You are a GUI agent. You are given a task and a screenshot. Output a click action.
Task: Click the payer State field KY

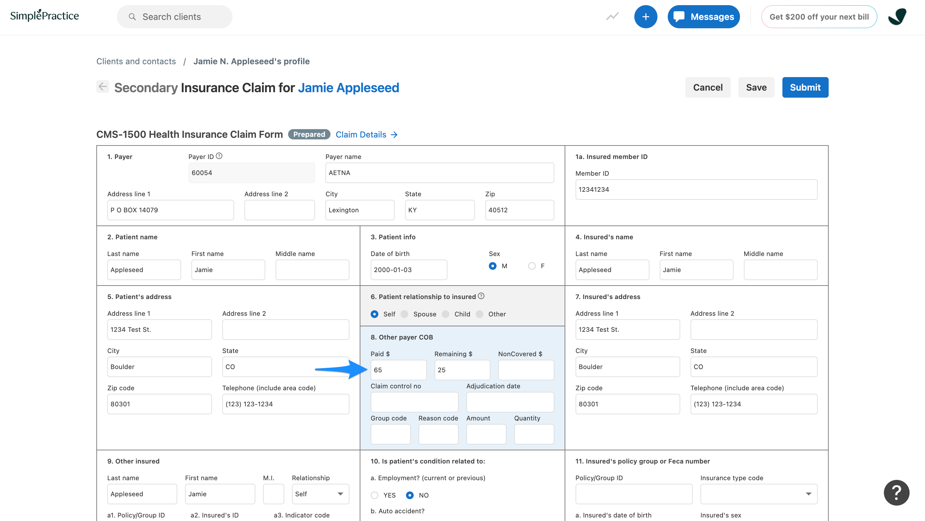tap(439, 210)
